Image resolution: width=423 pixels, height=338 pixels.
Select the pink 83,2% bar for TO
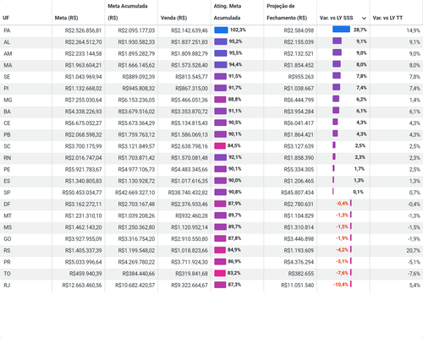click(x=220, y=273)
